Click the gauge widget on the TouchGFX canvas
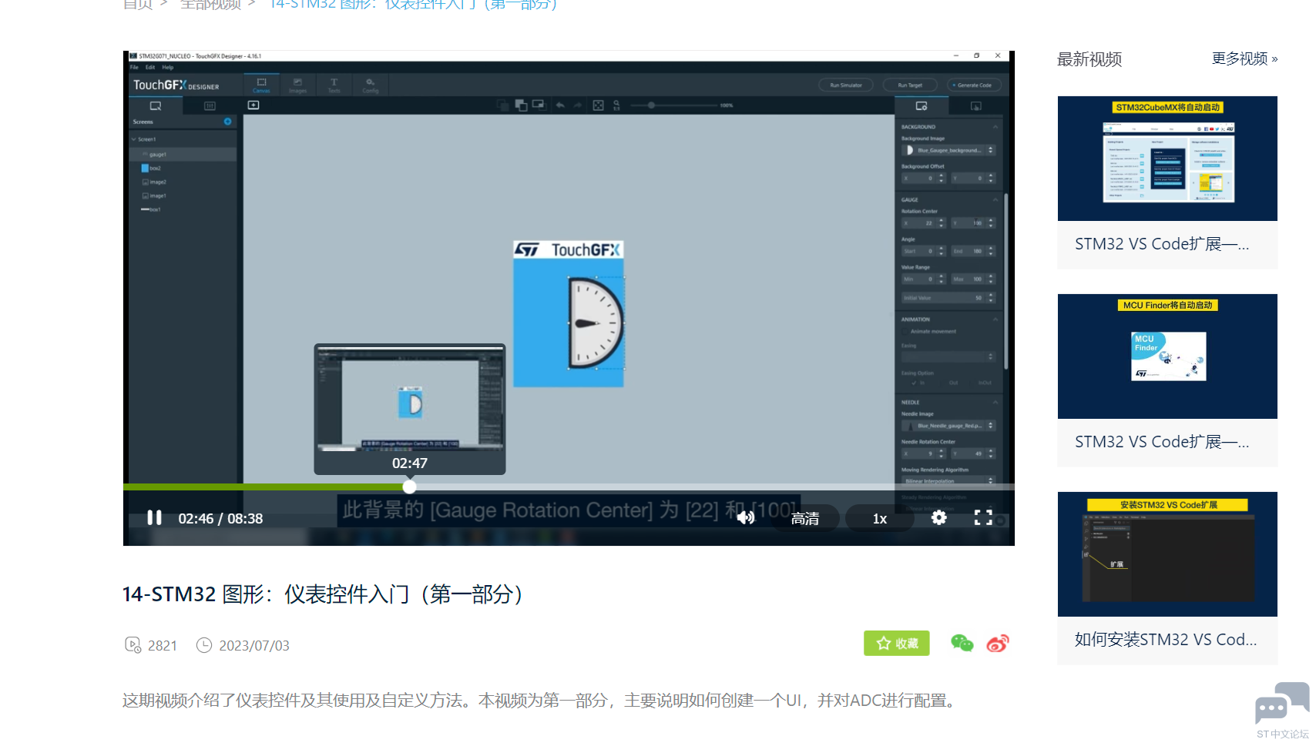The image size is (1316, 746). pyautogui.click(x=596, y=323)
